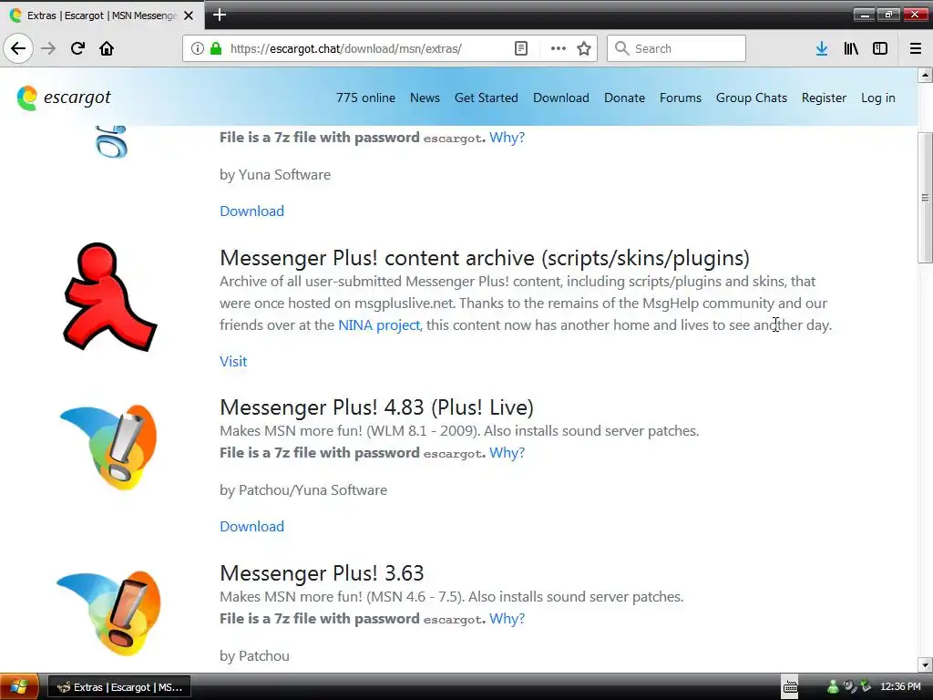Click the scrollbar up arrow

point(925,75)
